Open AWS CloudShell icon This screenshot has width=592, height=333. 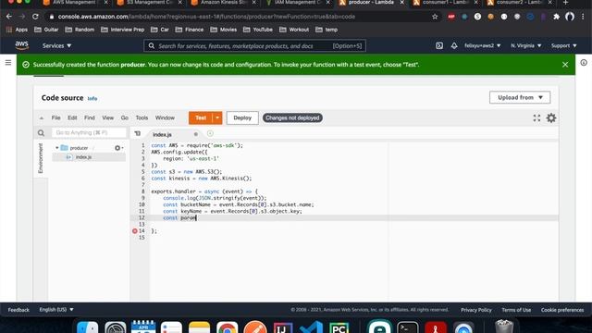(439, 45)
